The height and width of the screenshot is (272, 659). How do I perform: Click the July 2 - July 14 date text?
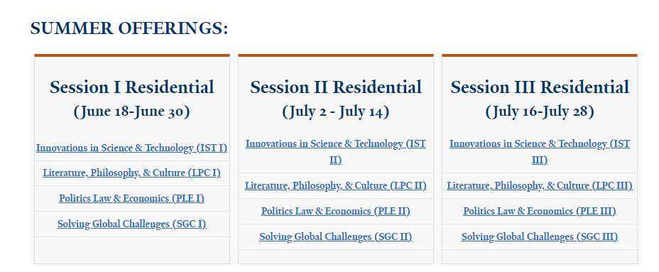pyautogui.click(x=335, y=111)
